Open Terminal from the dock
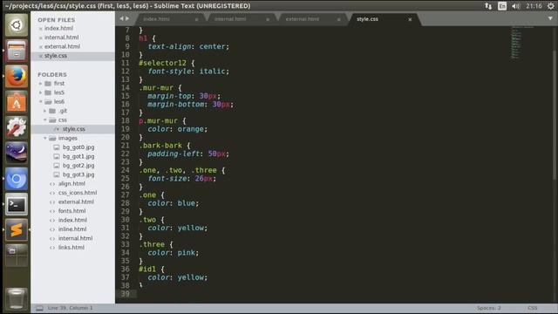This screenshot has width=558, height=314. coord(17,204)
